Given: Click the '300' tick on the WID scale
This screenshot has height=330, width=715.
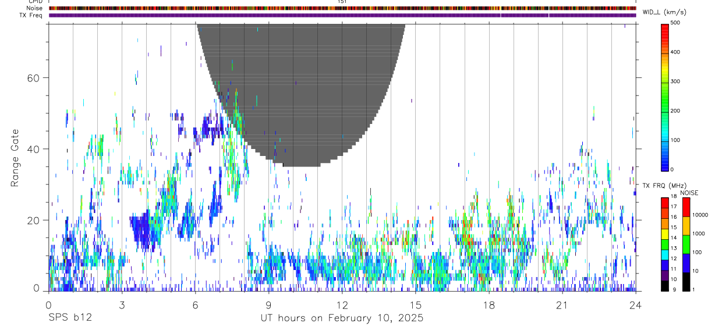Looking at the screenshot, I should coord(675,81).
